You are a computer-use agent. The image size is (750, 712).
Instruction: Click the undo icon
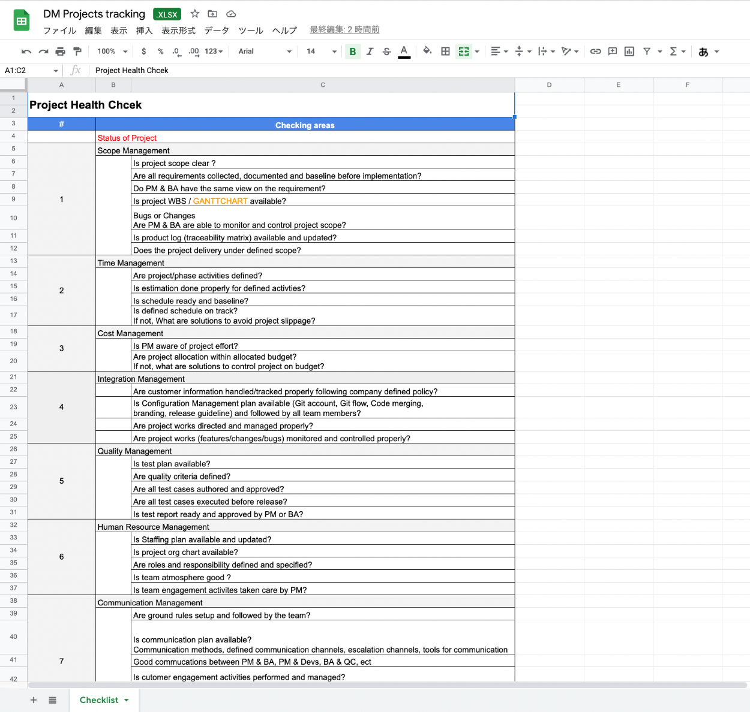(26, 52)
